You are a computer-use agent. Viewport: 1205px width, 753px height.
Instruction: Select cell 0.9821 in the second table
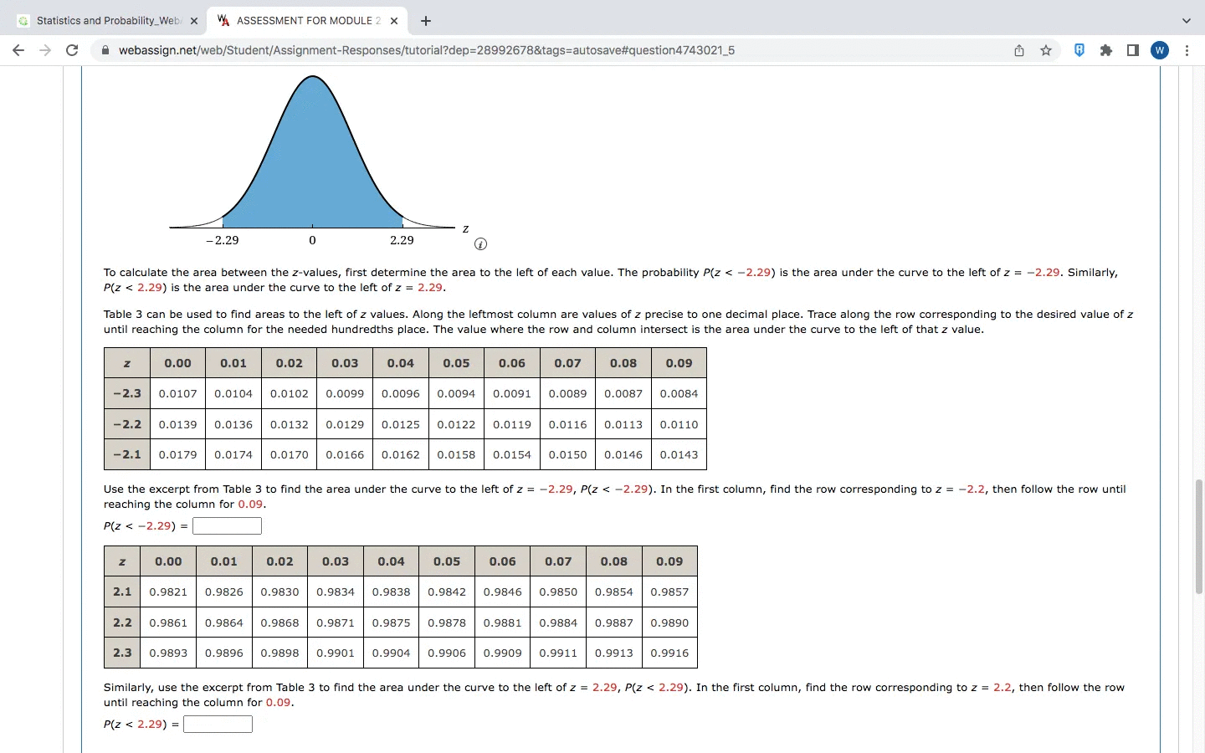point(168,592)
